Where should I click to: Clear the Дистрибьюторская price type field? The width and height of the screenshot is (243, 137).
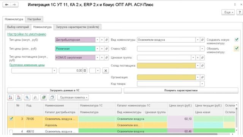pos(102,40)
